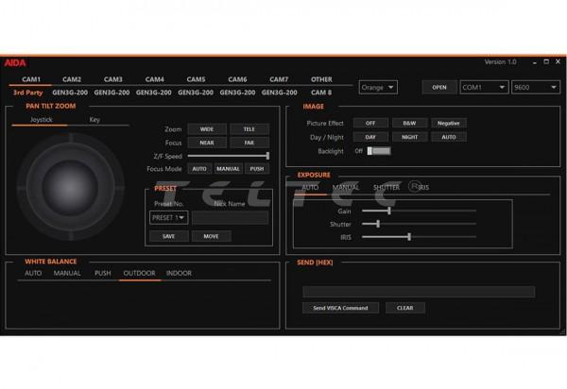Image resolution: width=567 pixels, height=389 pixels.
Task: Toggle the Backlight switch
Action: click(x=378, y=151)
